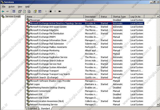
Task: Click the Start Service play icon
Action: (x=46, y=11)
